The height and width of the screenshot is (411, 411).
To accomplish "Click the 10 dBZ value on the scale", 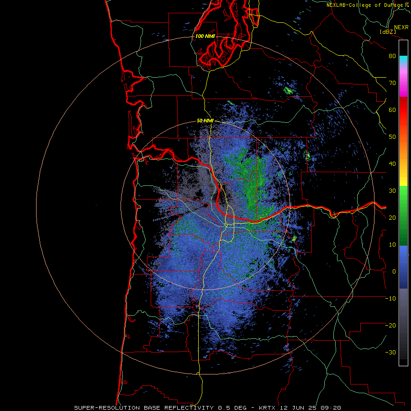I will click(x=392, y=245).
